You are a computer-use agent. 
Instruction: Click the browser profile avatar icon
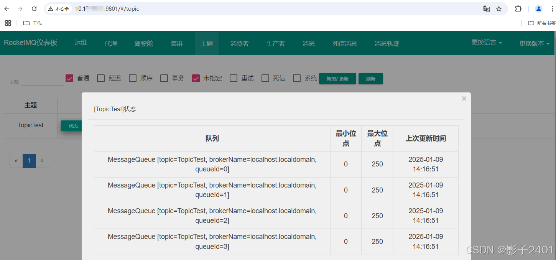pyautogui.click(x=538, y=8)
